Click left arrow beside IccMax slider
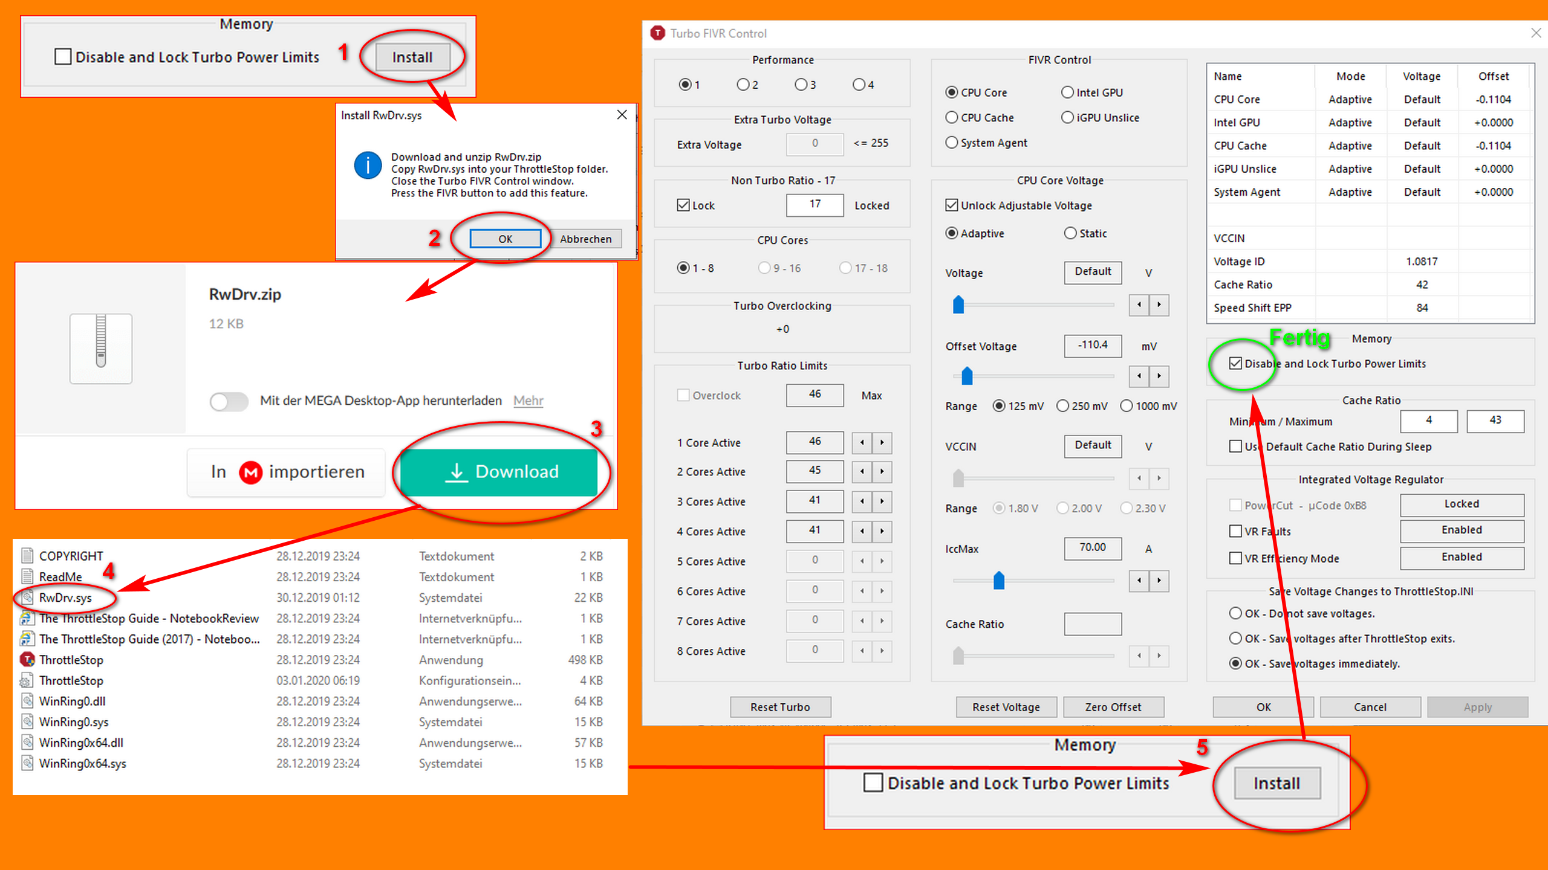 1139,581
